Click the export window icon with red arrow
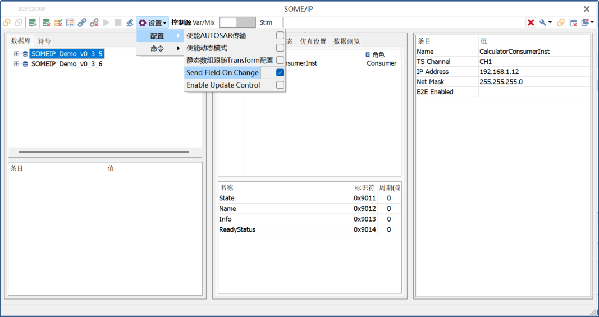The image size is (599, 317). pyautogui.click(x=585, y=22)
